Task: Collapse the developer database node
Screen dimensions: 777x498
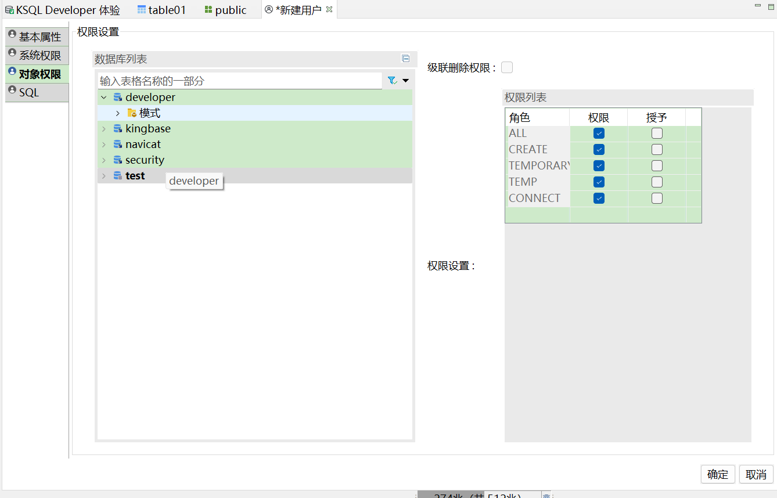Action: pos(104,98)
